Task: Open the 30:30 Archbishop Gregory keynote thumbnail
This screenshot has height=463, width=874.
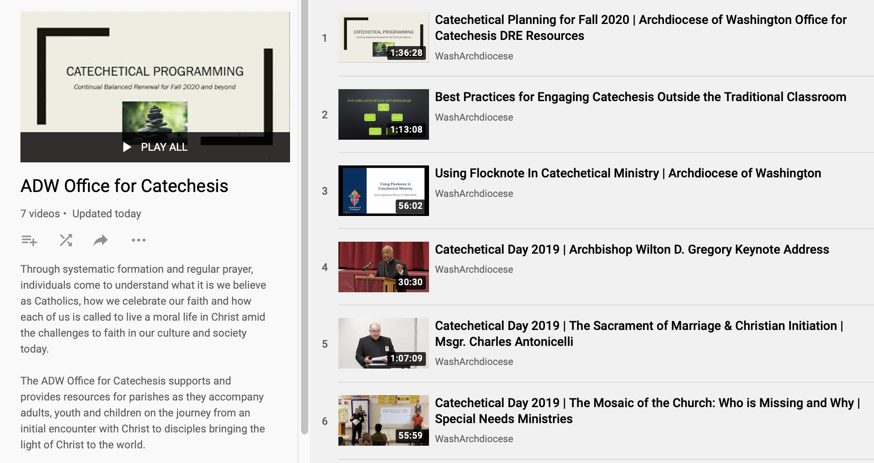Action: 384,267
